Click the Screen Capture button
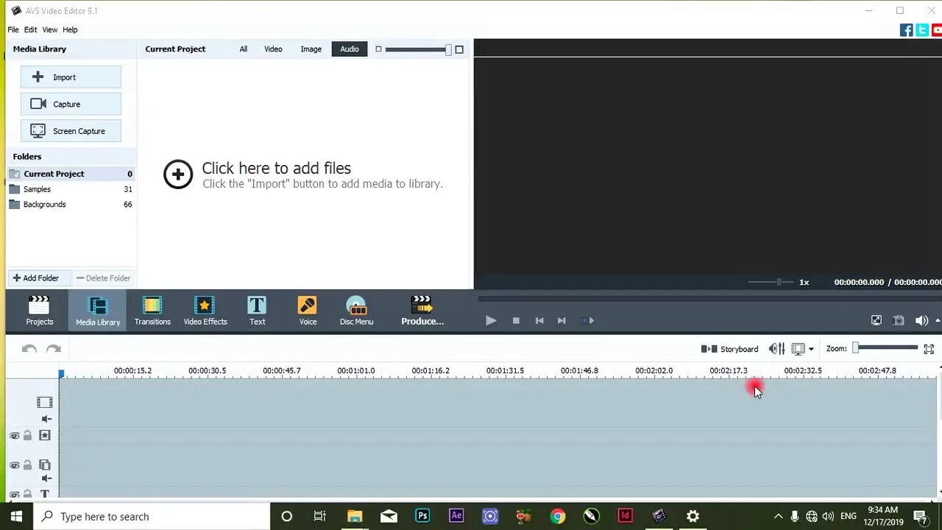The image size is (942, 530). click(71, 131)
